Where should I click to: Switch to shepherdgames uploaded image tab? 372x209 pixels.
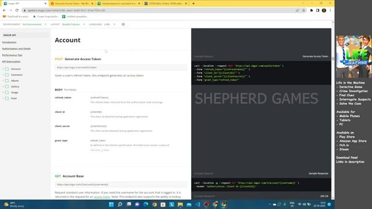pos(119,3)
